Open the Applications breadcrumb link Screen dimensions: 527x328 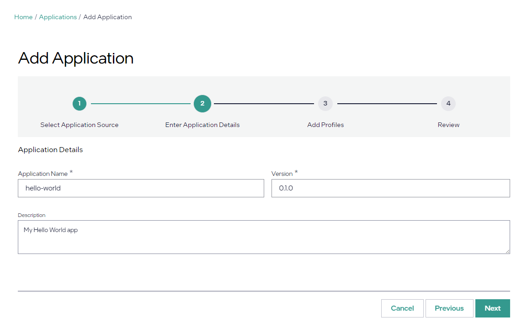58,17
